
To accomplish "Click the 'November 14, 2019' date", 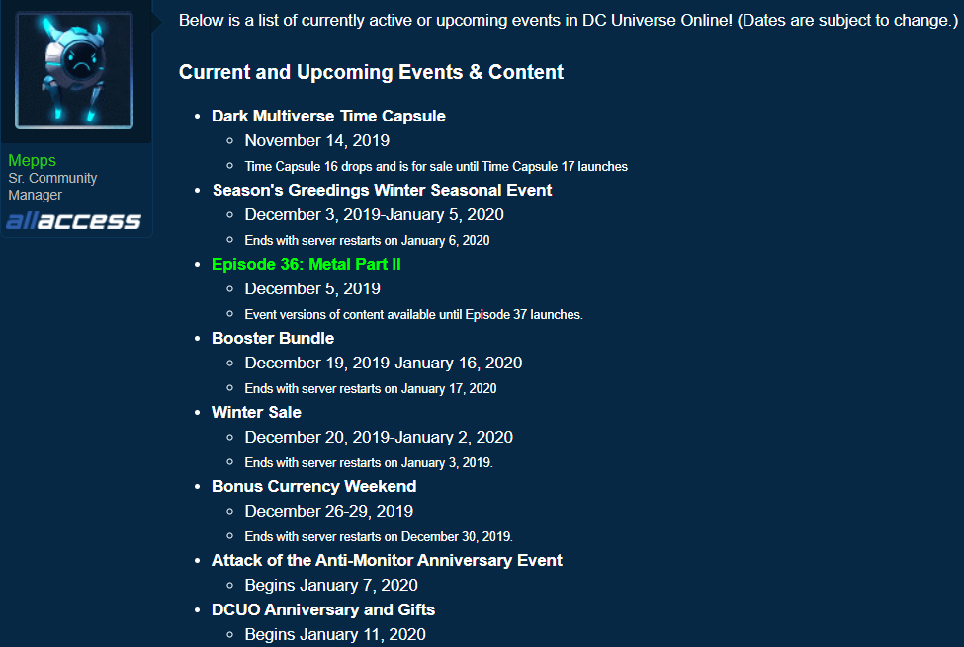I will (317, 140).
